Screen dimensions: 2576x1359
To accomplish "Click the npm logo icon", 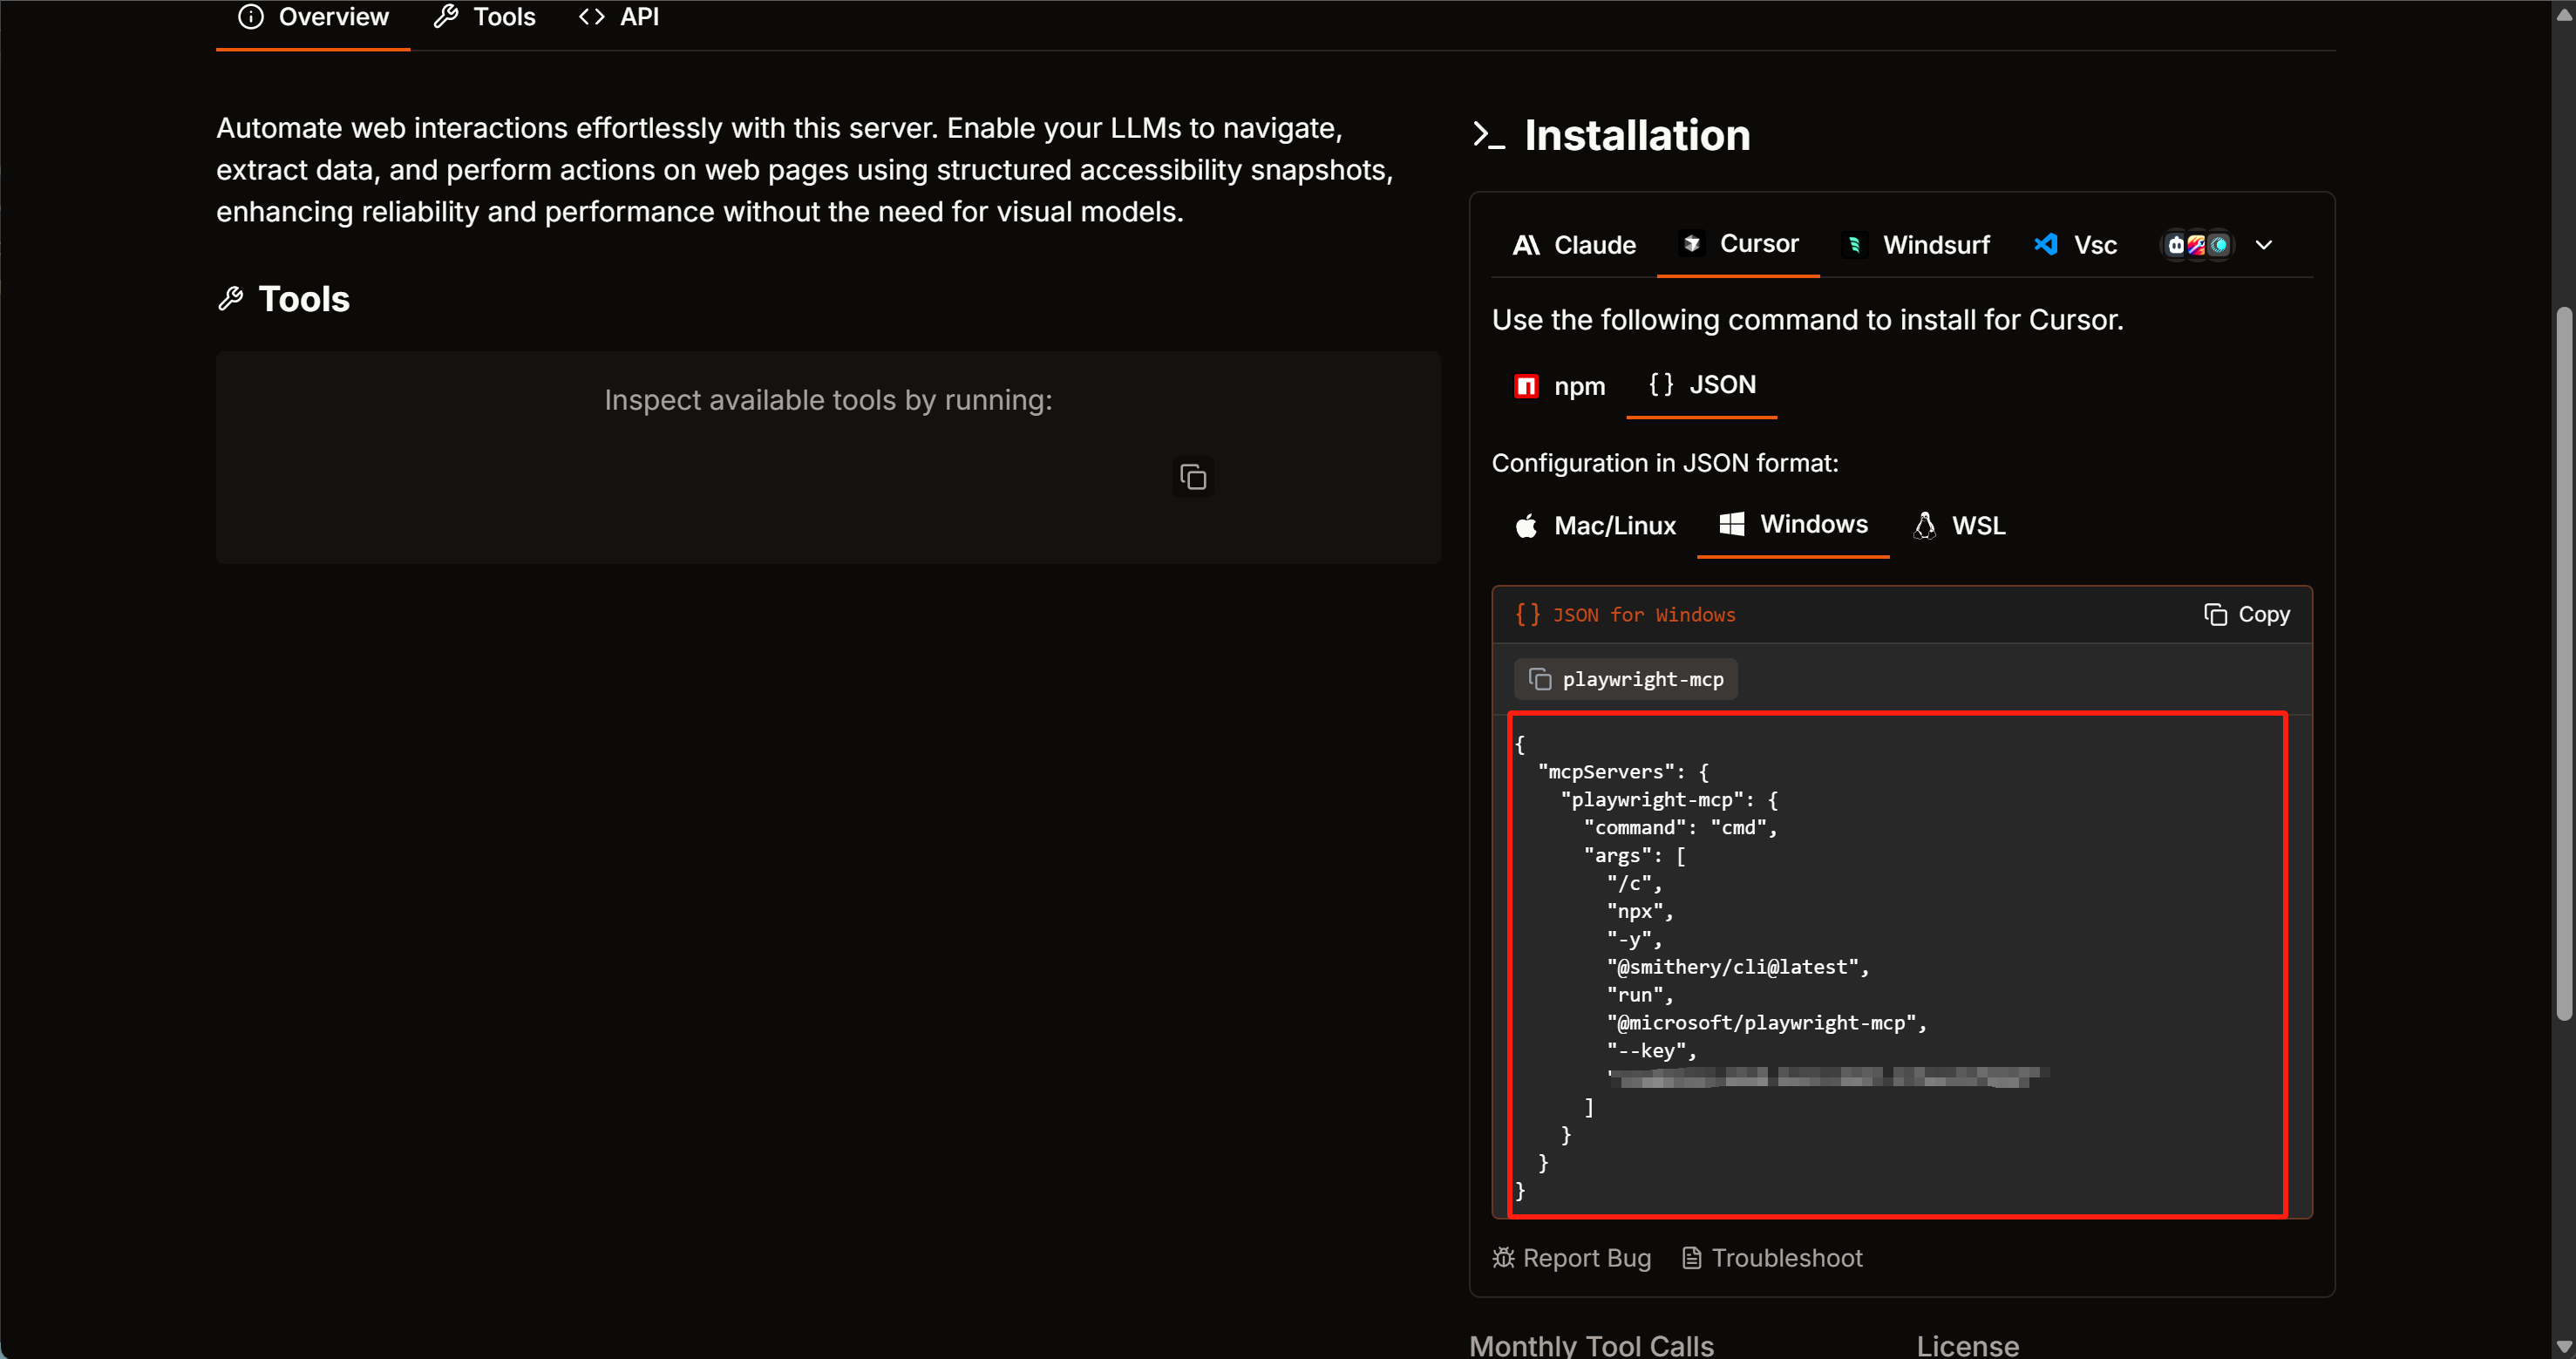I will coord(1526,386).
